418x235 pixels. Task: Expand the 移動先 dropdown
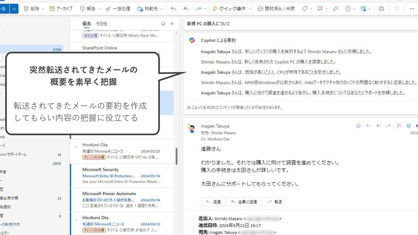tap(162, 9)
